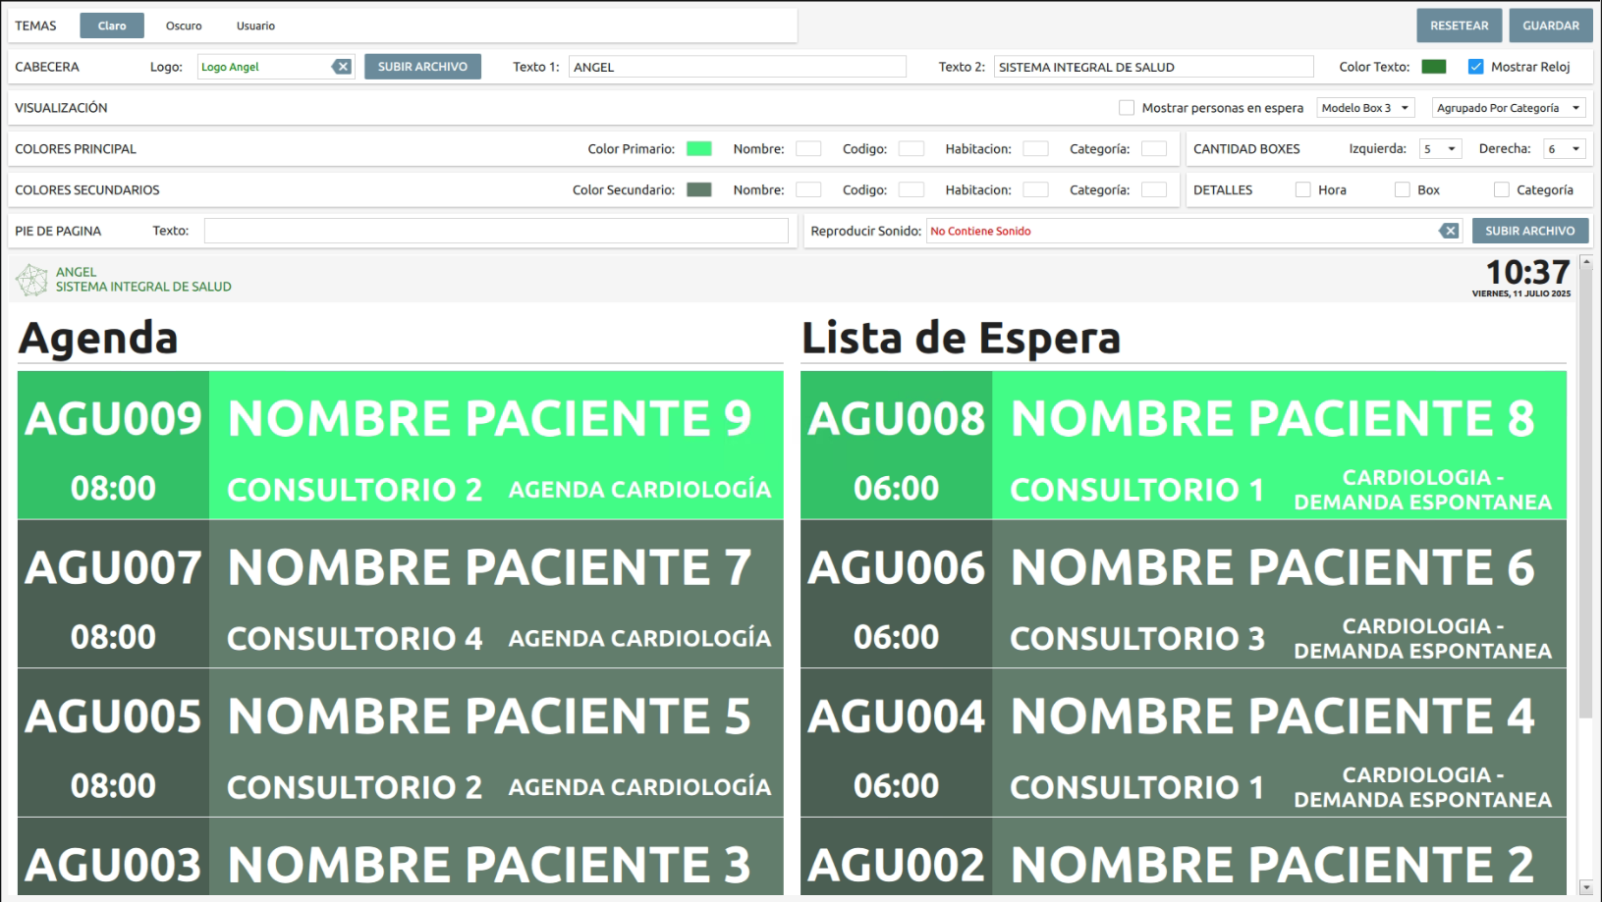Click the Angel logo icon in the preview header
This screenshot has height=902, width=1602.
pyautogui.click(x=31, y=279)
